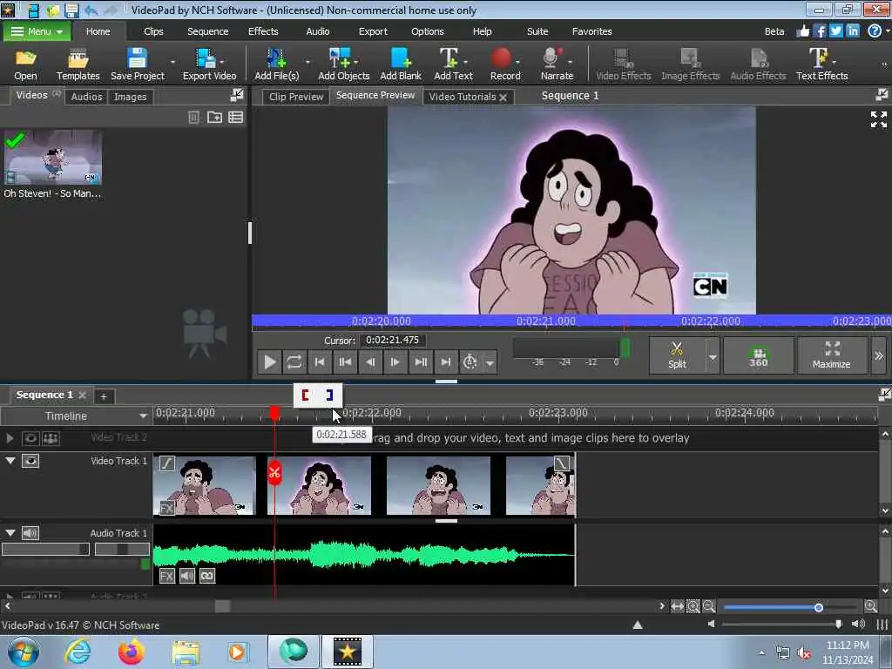The height and width of the screenshot is (669, 892).
Task: Add a blank clip with Add Blank
Action: tap(401, 64)
